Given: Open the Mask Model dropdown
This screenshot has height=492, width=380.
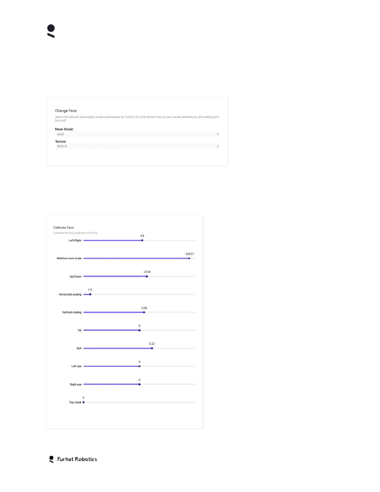Looking at the screenshot, I should (137, 134).
